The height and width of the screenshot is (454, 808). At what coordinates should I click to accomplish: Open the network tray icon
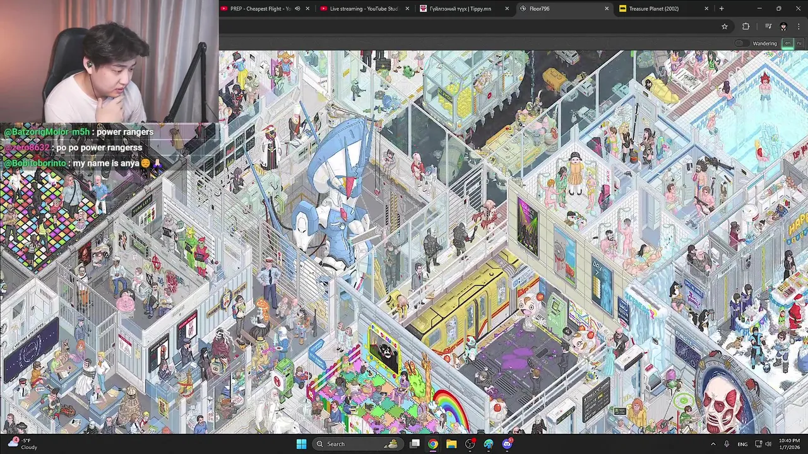tap(758, 444)
